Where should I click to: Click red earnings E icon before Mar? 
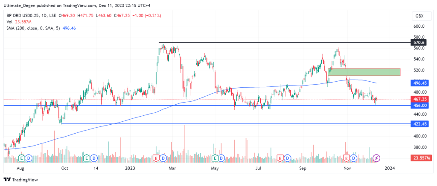156,158
